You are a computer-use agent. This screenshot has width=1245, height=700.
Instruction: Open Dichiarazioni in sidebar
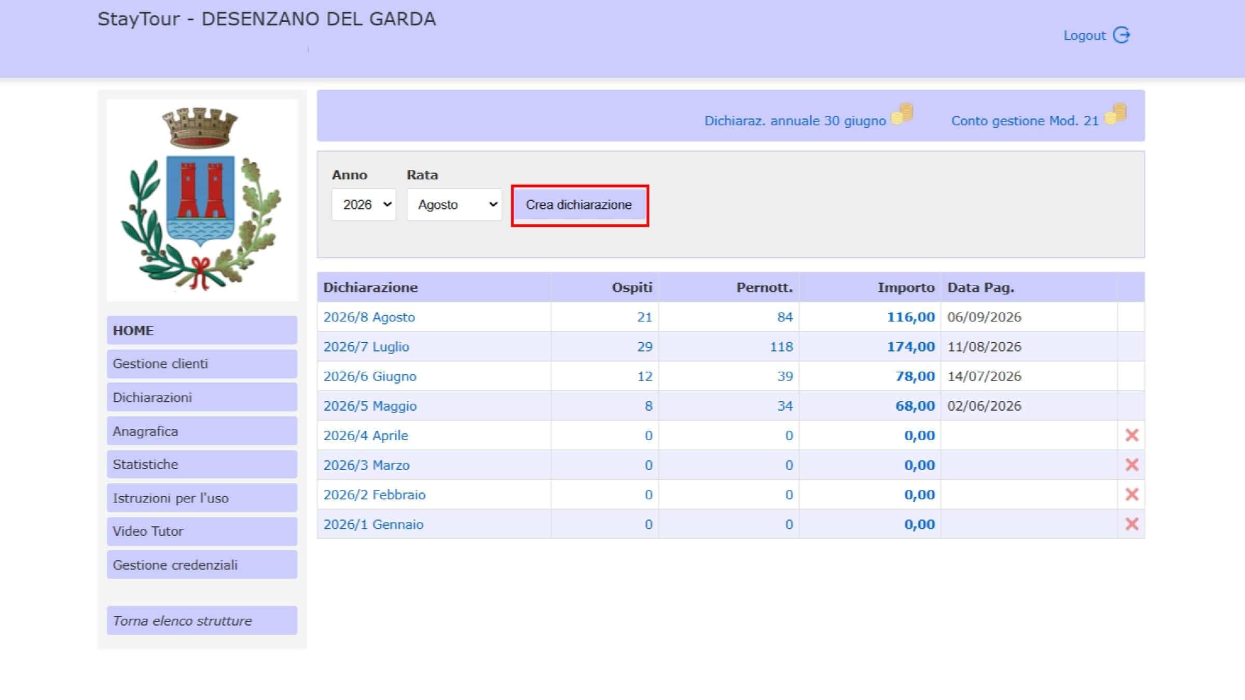click(x=202, y=397)
